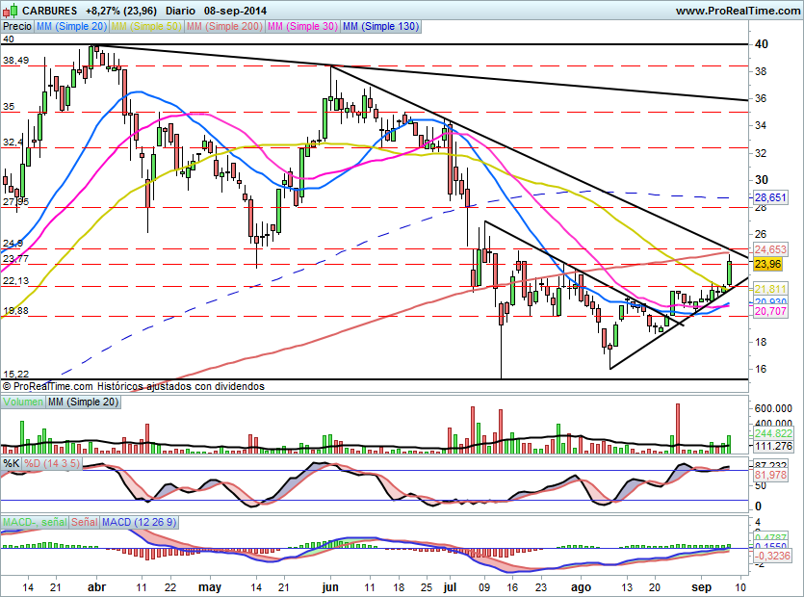Screen dimensions: 804x597
Task: Select the Volumen panel label
Action: [x=23, y=402]
